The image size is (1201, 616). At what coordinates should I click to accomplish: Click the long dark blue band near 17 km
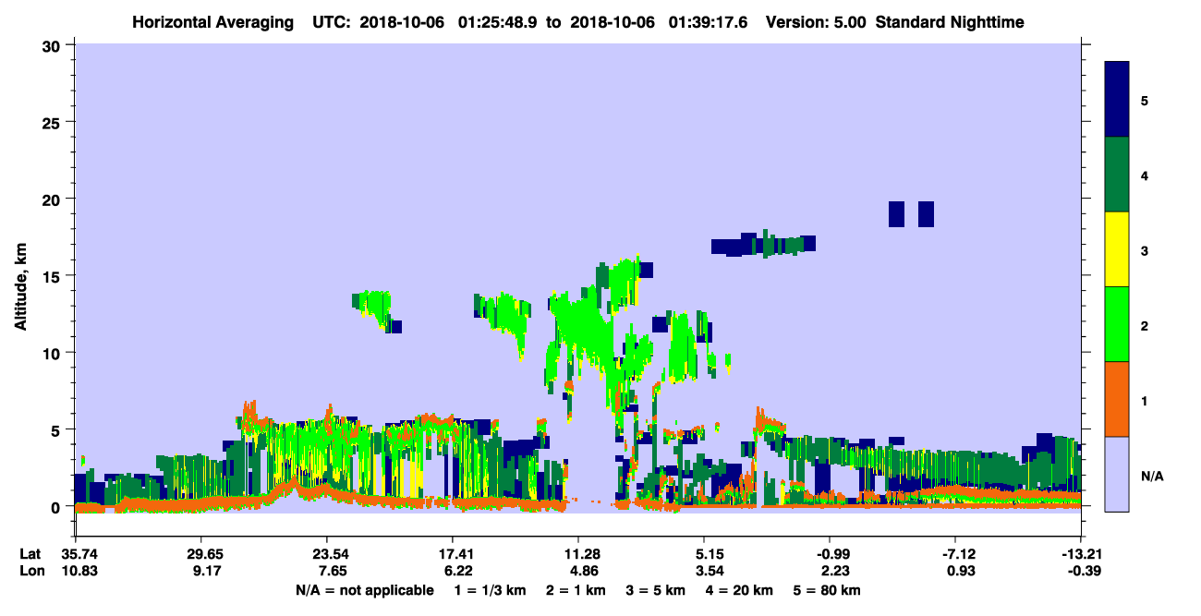(x=763, y=245)
